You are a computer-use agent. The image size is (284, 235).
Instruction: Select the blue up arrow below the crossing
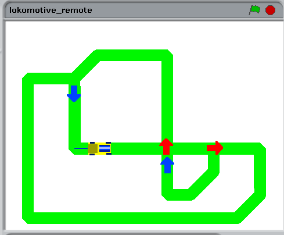coord(167,165)
